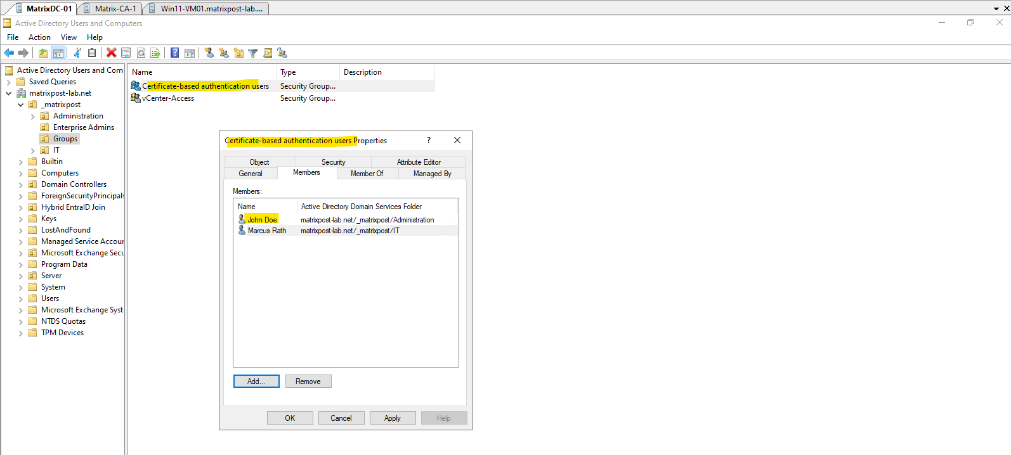Image resolution: width=1011 pixels, height=455 pixels.
Task: Click OK in the Properties dialog
Action: coord(290,418)
